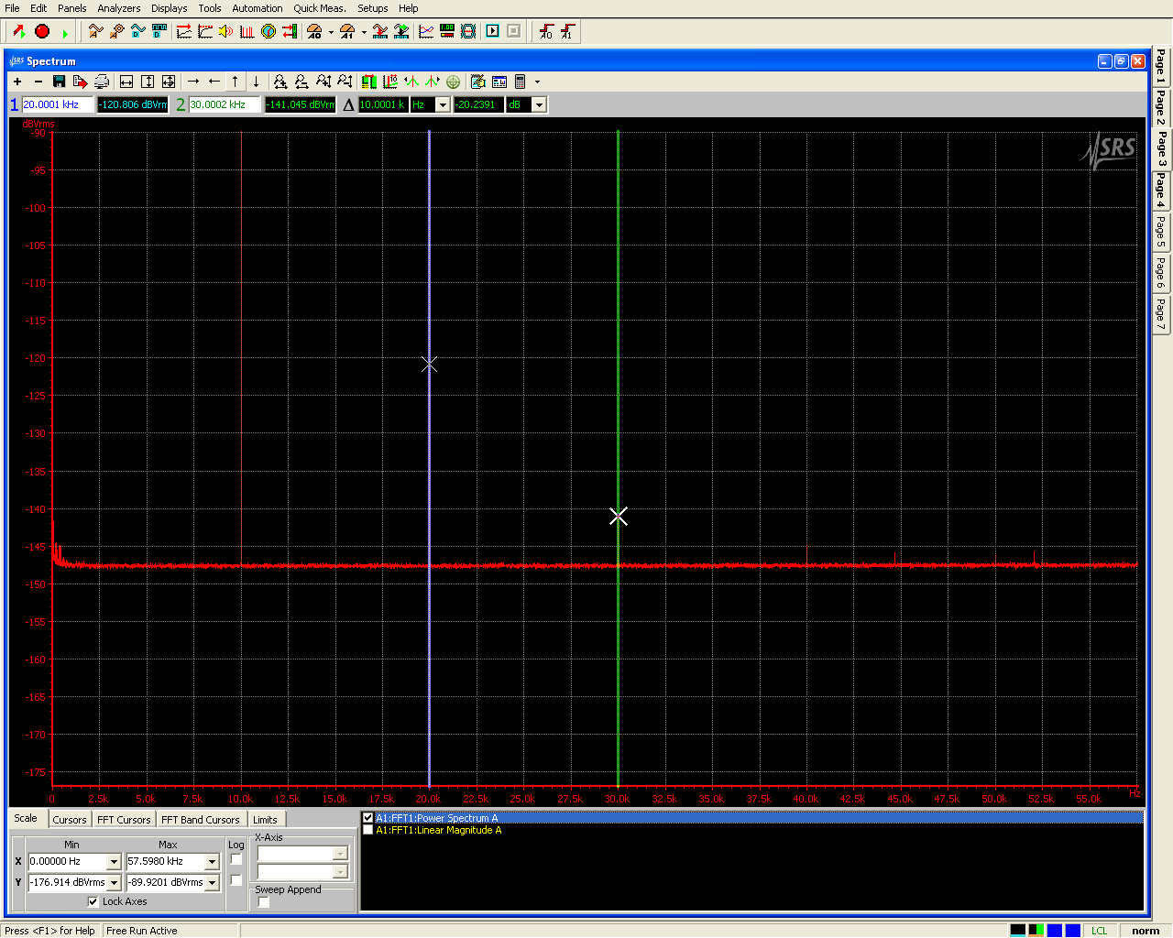
Task: Open the X Max 57.5980 kHz dropdown
Action: 212,862
